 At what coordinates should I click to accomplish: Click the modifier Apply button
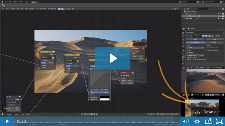click(195, 39)
